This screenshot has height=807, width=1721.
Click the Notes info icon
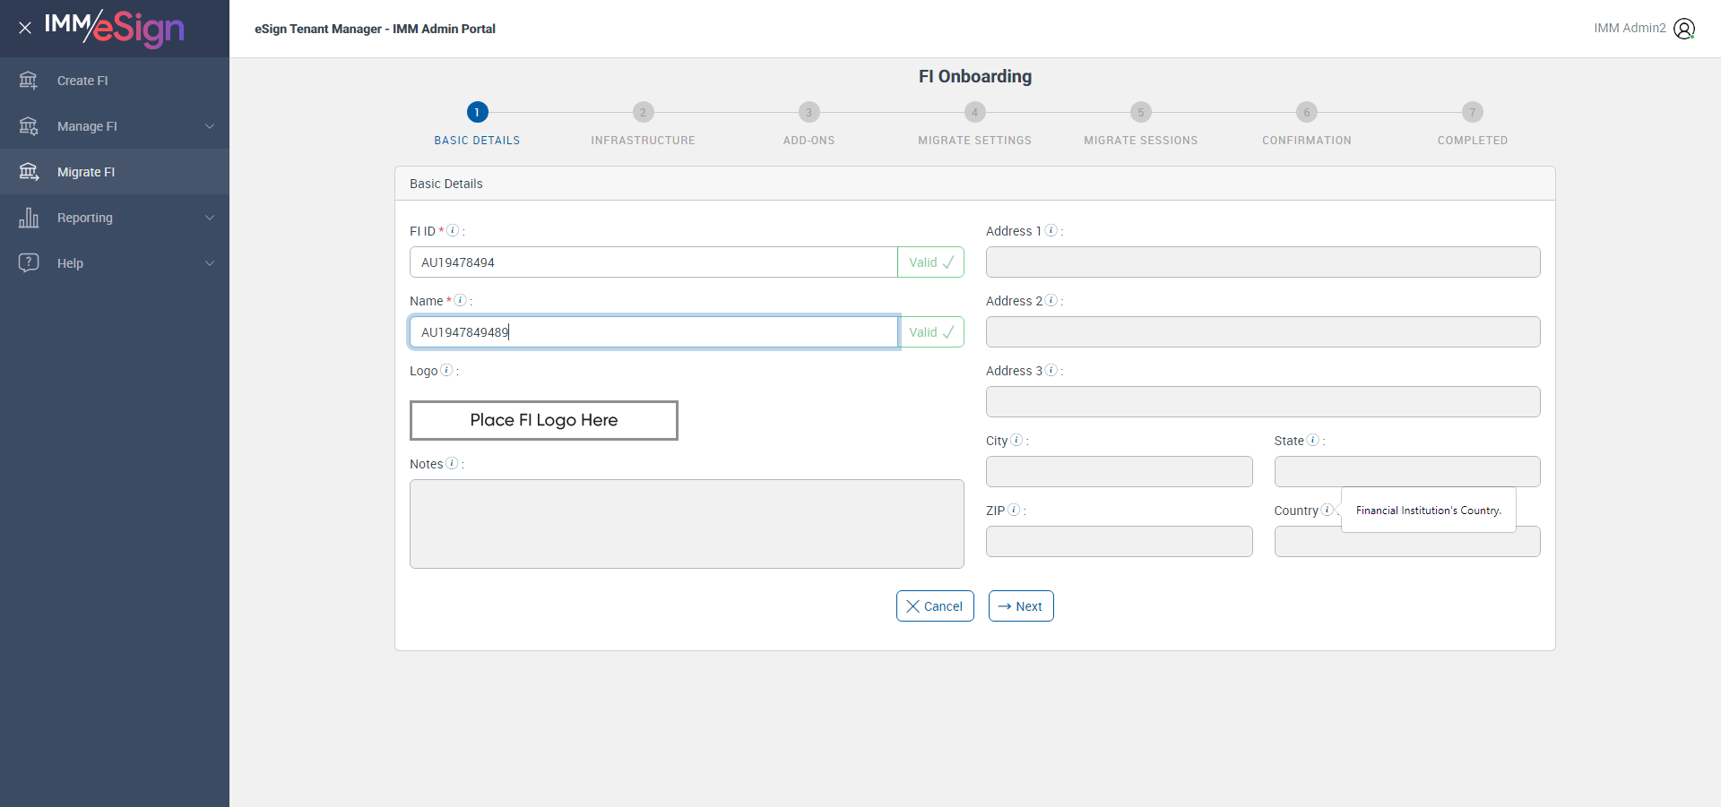(452, 463)
